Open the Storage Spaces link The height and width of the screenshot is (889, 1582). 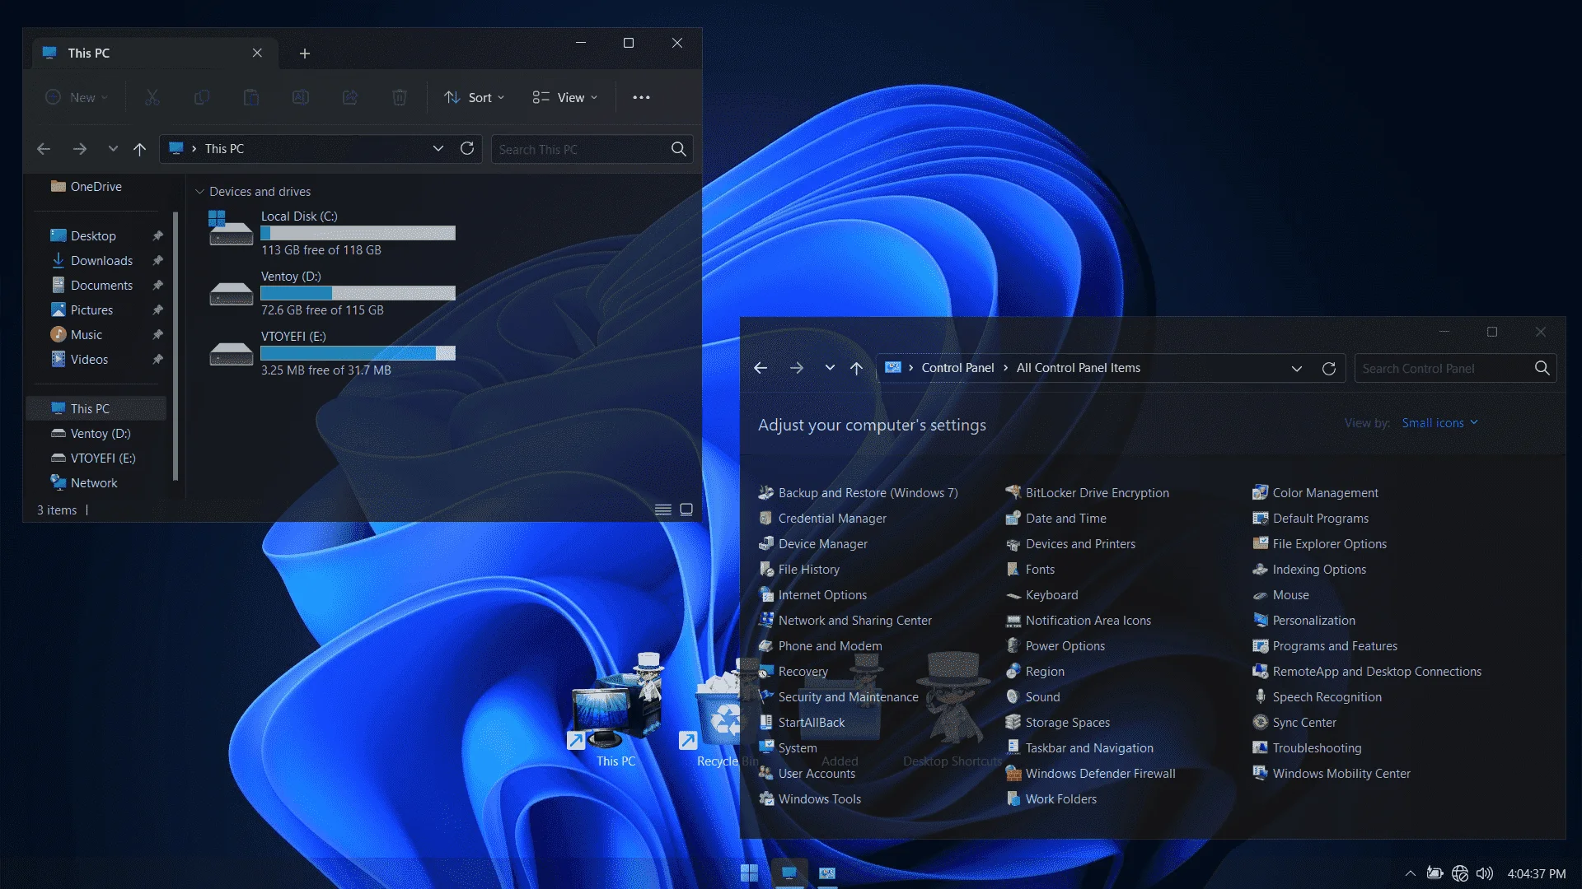point(1068,723)
